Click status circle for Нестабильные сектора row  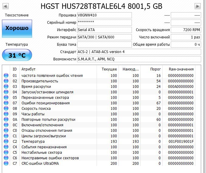click(6, 152)
